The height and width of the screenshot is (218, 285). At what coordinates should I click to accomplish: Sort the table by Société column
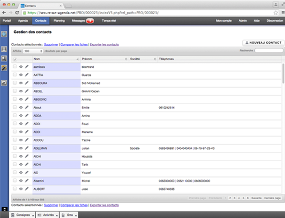143,59
